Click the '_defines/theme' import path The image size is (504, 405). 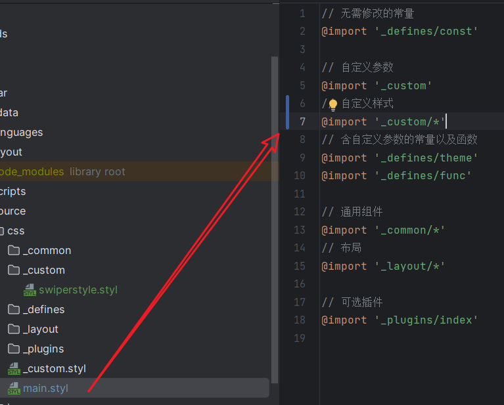pos(426,158)
